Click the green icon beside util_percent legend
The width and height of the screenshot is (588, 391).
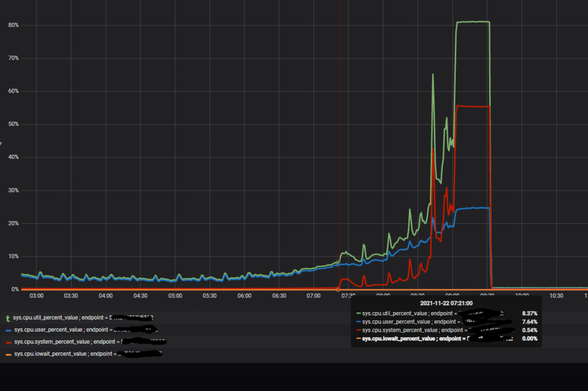click(x=8, y=318)
